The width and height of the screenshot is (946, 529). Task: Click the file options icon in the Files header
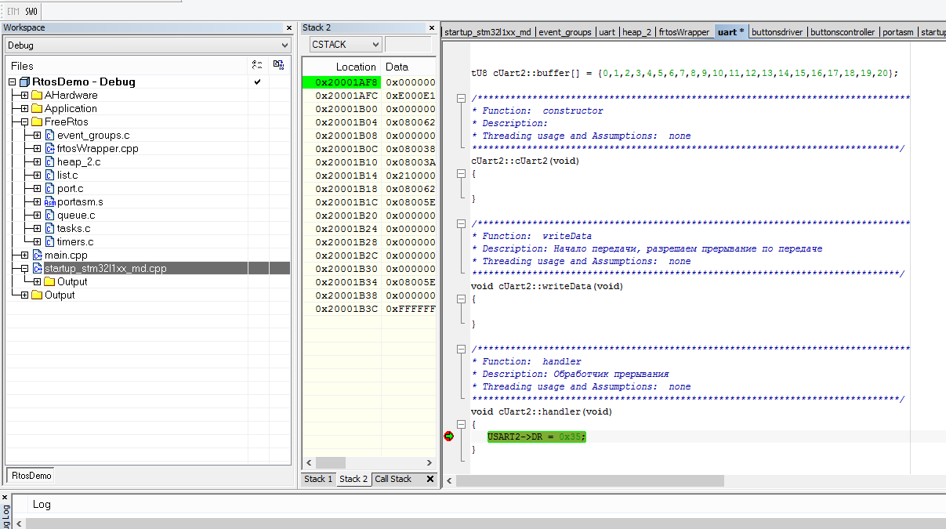277,66
